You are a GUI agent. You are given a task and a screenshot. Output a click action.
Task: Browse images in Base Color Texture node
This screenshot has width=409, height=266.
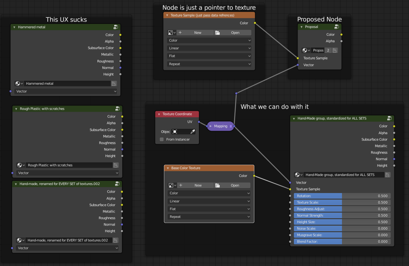pyautogui.click(x=172, y=185)
